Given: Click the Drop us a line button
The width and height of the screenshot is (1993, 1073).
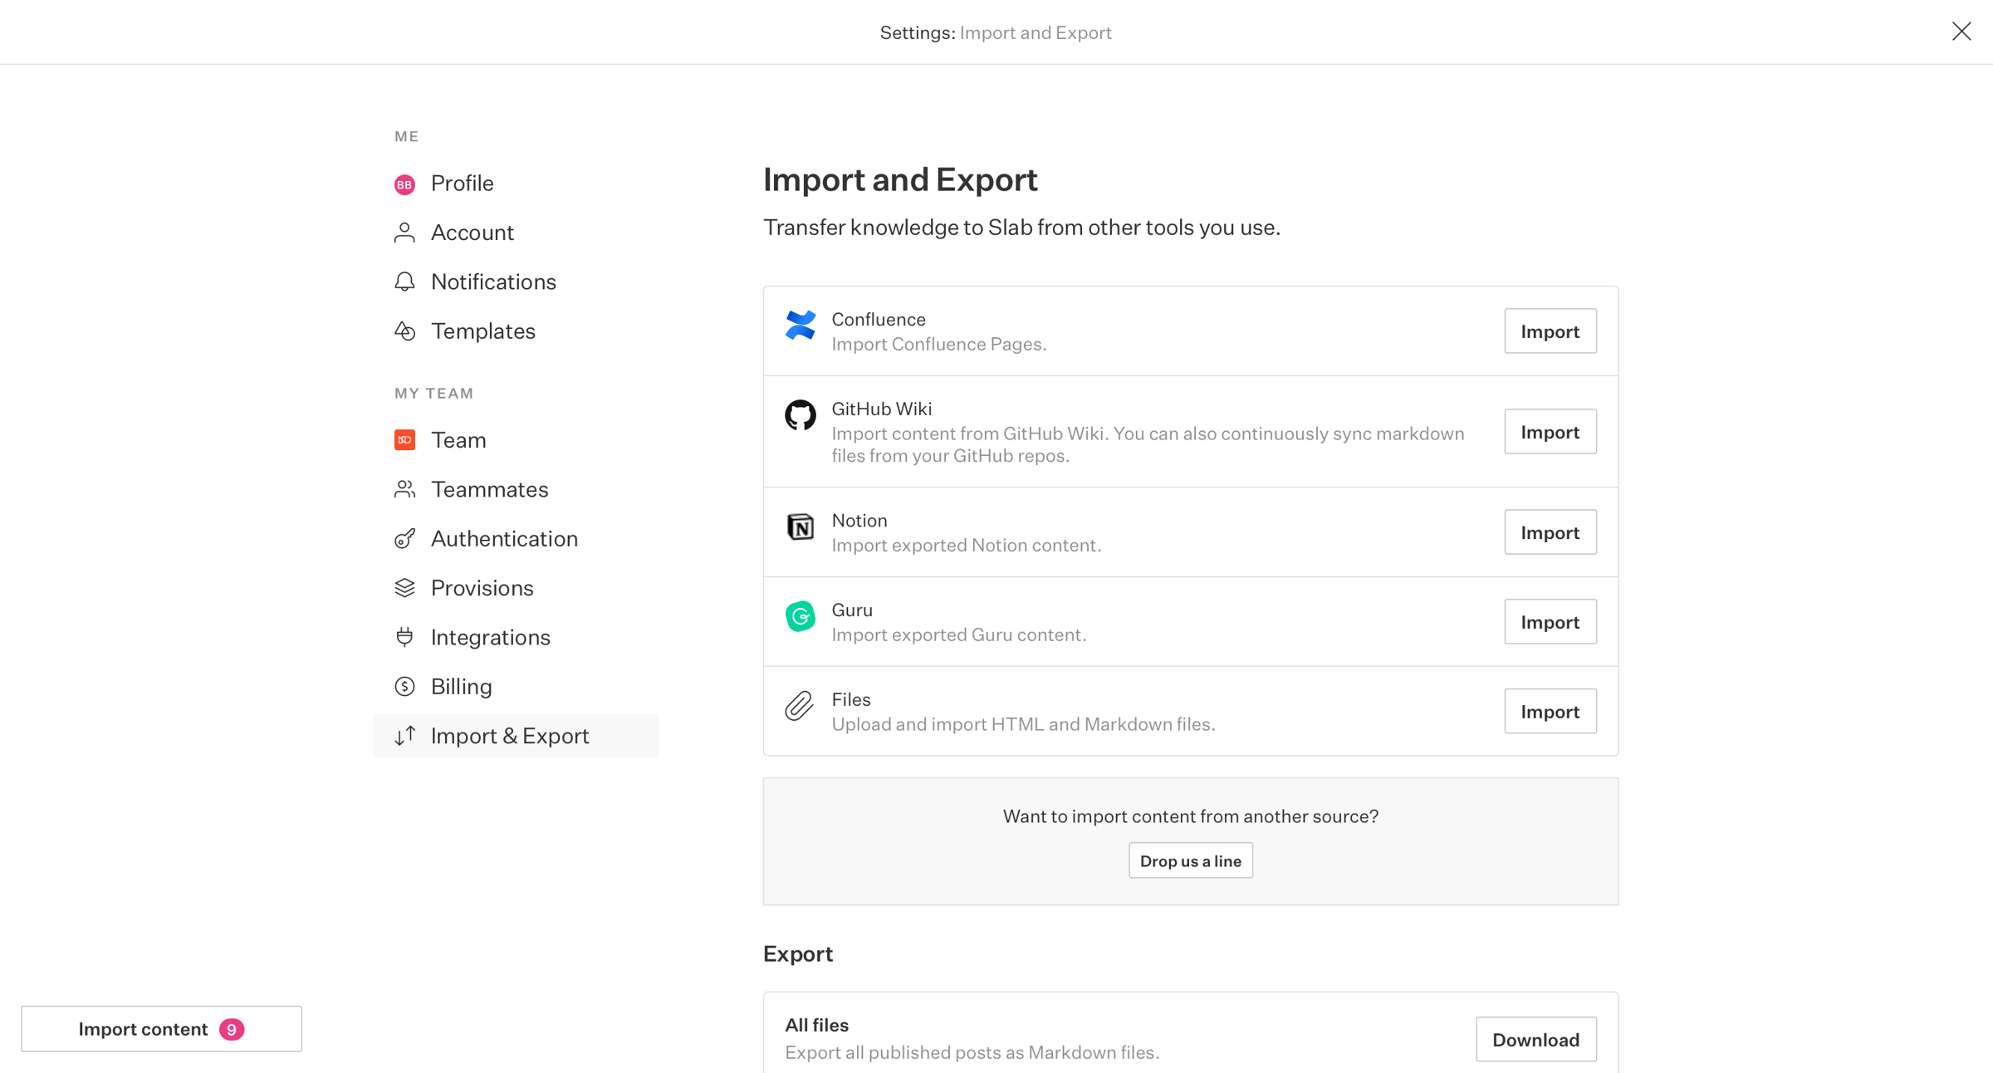Looking at the screenshot, I should (1190, 860).
